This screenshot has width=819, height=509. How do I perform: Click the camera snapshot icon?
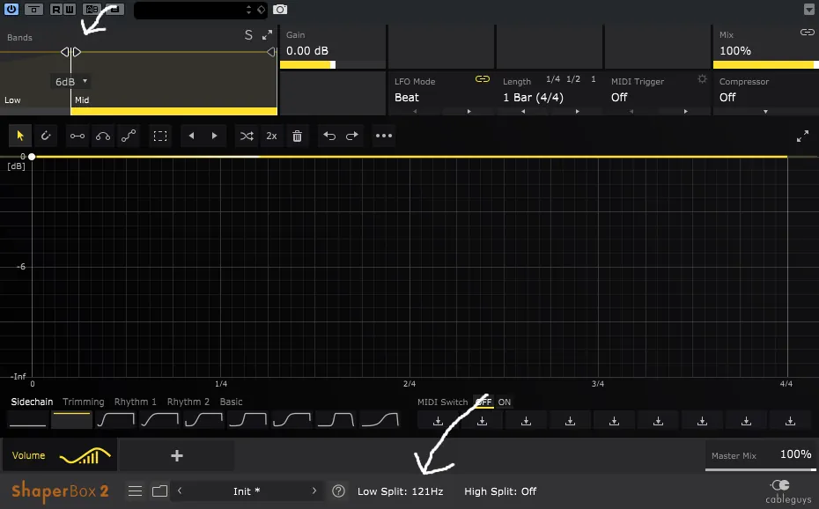[280, 10]
